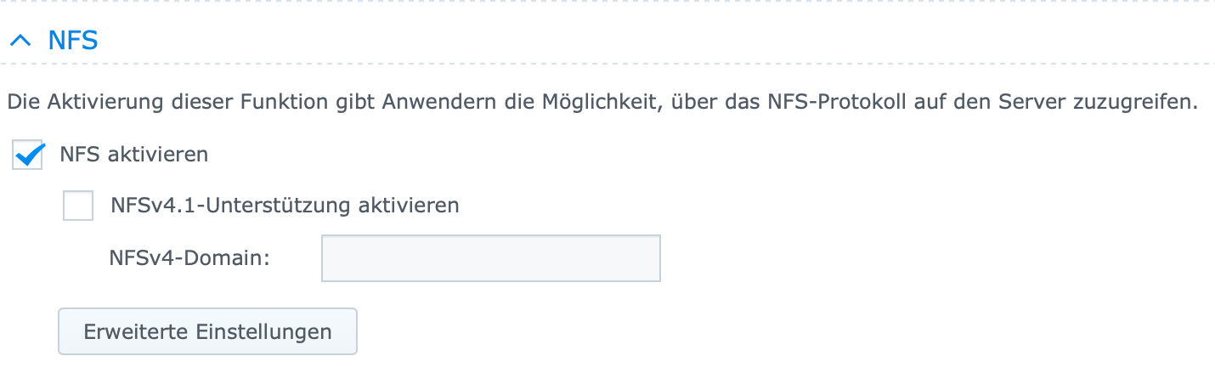Click the "NFSv4.1-Unterstützung aktivieren" label
Screen dimensions: 1215x367
click(x=285, y=206)
